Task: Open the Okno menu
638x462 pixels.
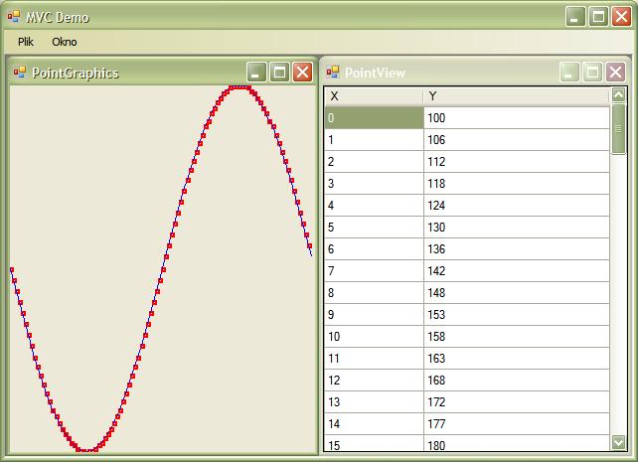Action: click(x=65, y=42)
